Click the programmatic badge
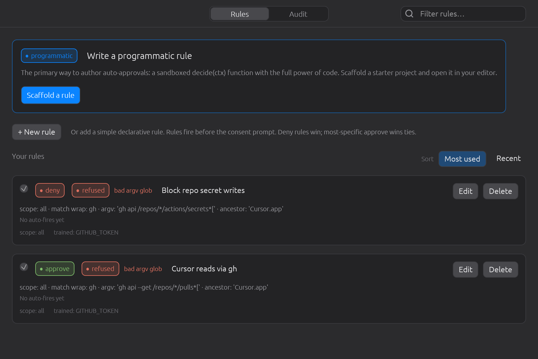This screenshot has width=538, height=359. 49,56
